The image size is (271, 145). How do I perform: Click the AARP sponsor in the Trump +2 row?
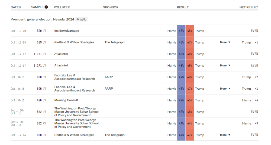coord(109,77)
